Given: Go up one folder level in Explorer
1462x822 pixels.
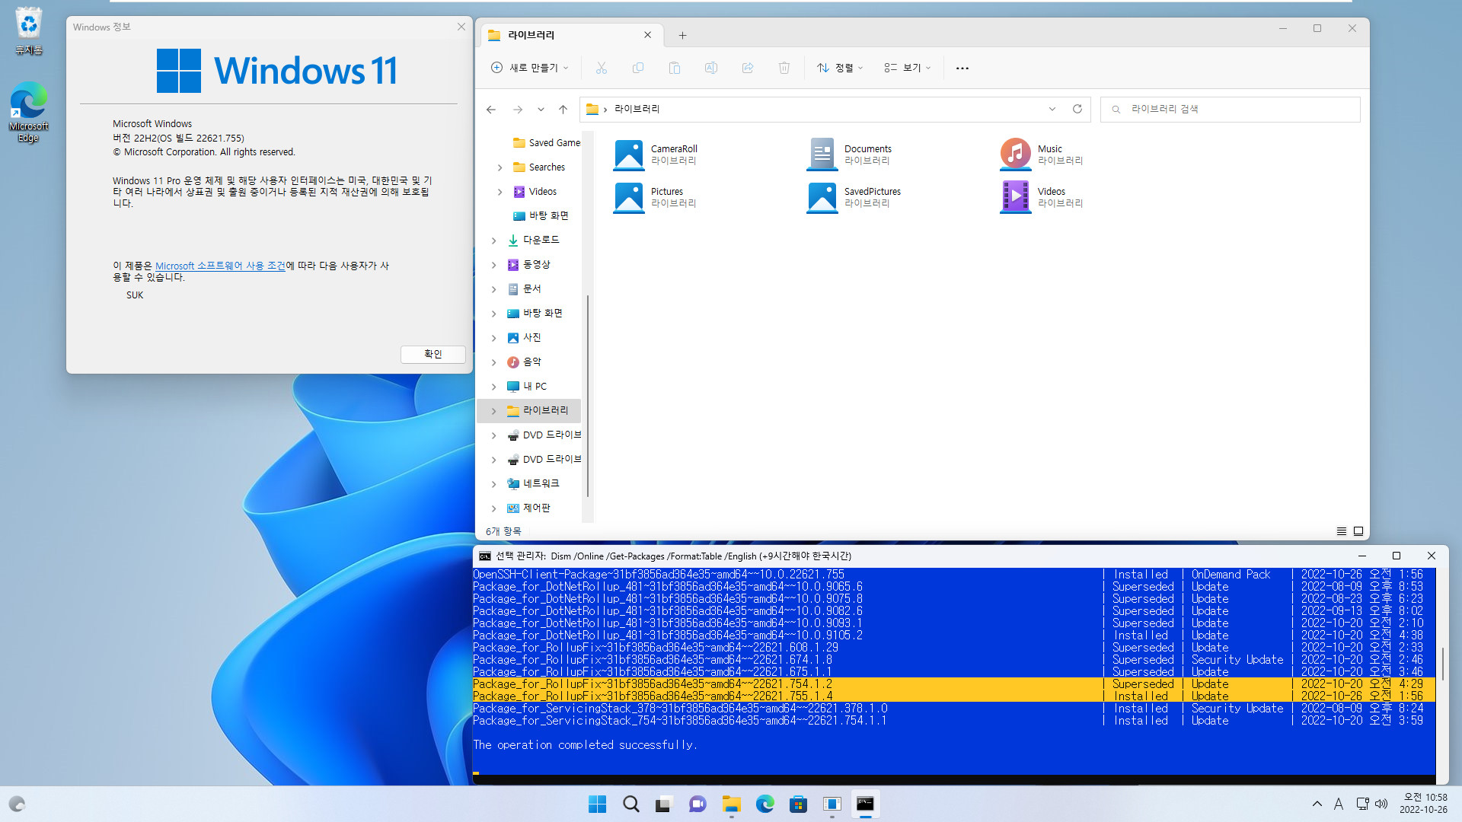Looking at the screenshot, I should 563,110.
